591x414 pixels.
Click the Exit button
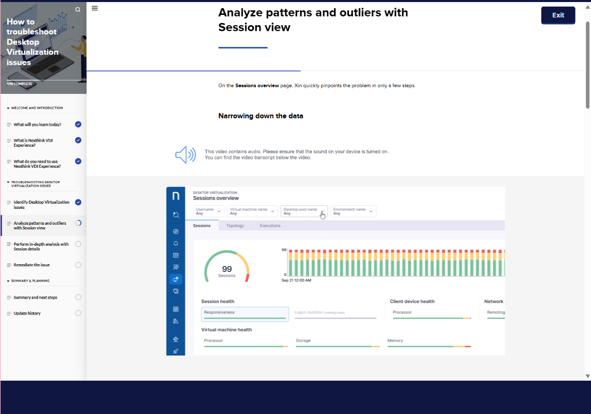click(558, 15)
